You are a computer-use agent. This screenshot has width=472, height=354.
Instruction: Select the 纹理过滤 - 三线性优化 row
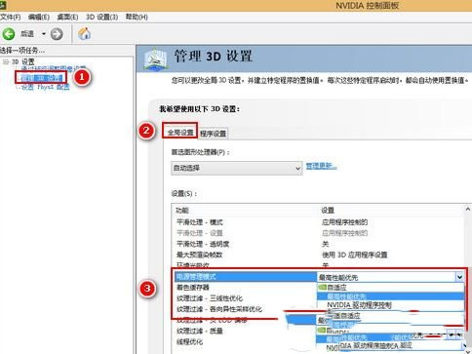point(210,298)
